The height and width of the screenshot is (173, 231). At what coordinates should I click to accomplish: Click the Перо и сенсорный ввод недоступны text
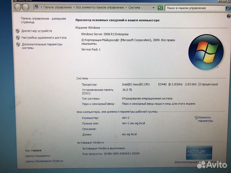coord(158,104)
